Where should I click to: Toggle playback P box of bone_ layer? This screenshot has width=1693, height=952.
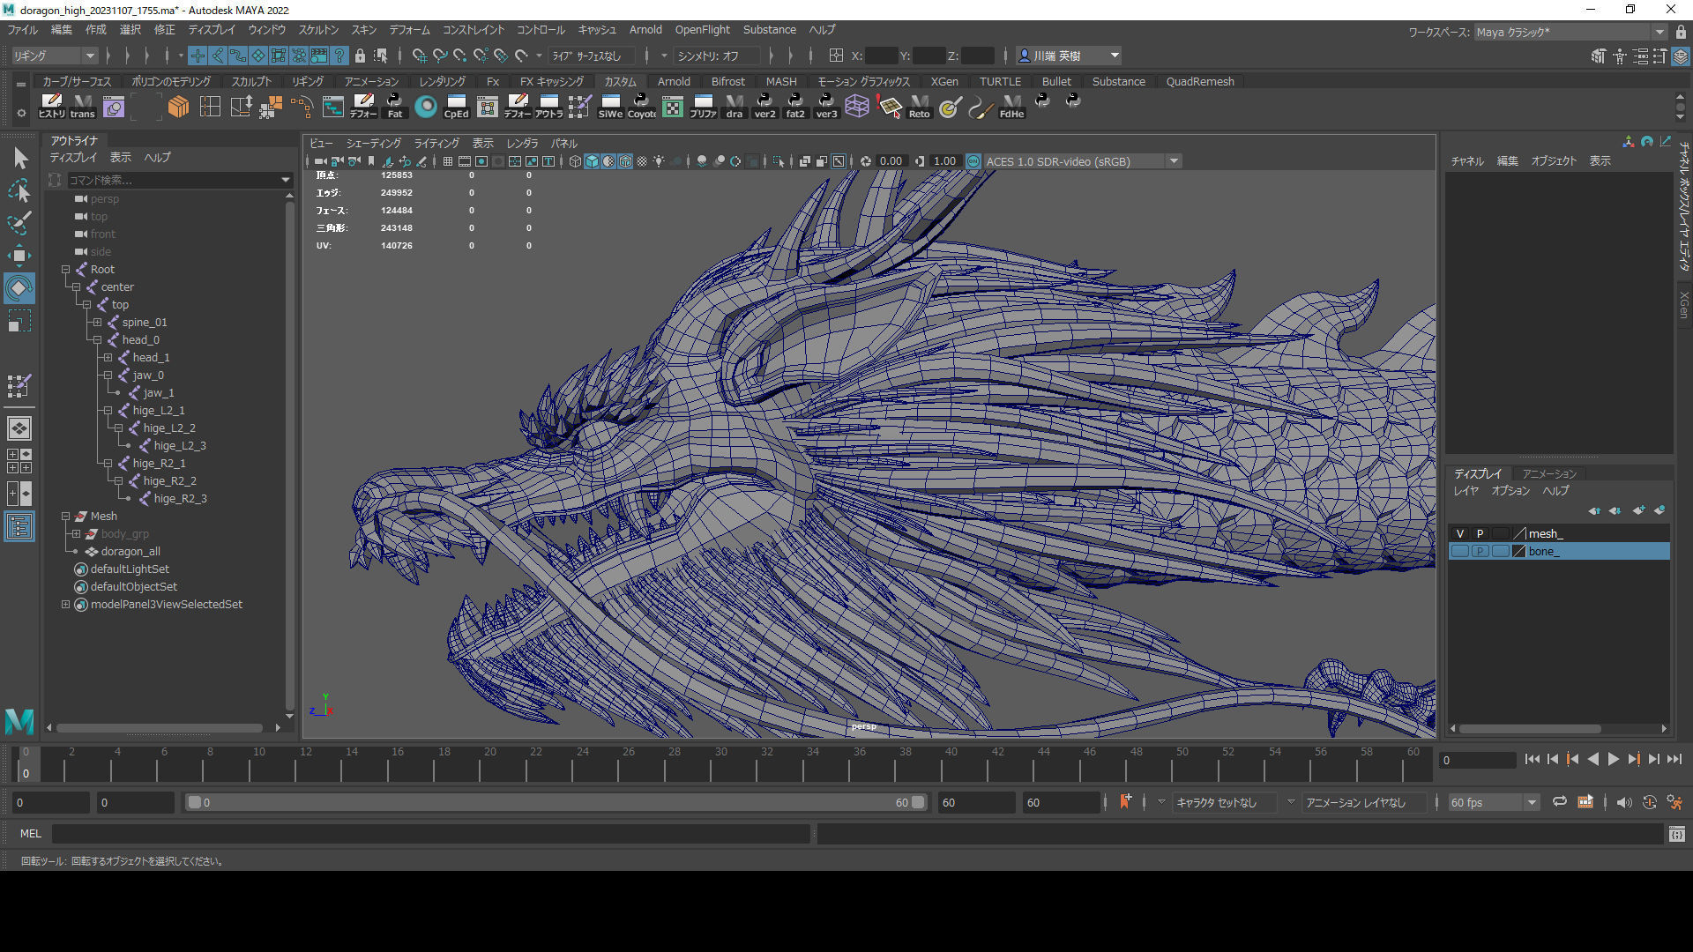point(1480,551)
